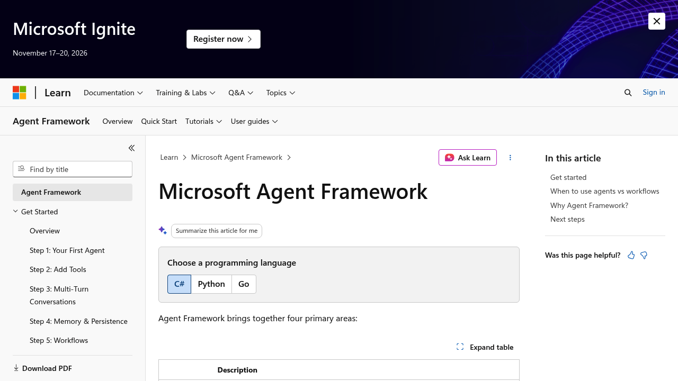The height and width of the screenshot is (381, 678).
Task: Go to Overview in the Agent Framework nav
Action: pos(118,121)
